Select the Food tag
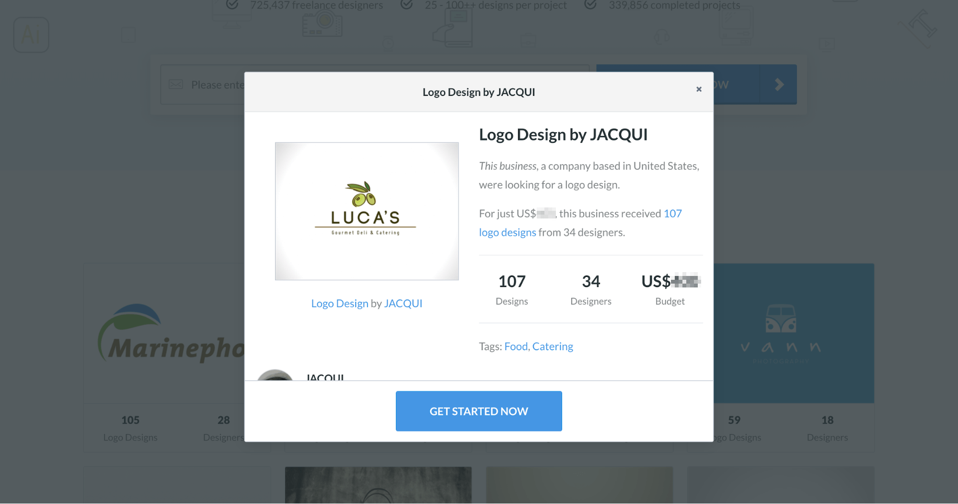958x504 pixels. coord(516,346)
